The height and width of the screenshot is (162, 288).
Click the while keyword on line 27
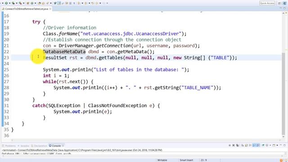(x=49, y=81)
